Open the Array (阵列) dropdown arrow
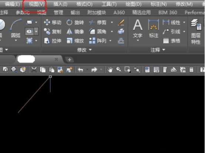The width and height of the screenshot is (205, 153). [110, 41]
